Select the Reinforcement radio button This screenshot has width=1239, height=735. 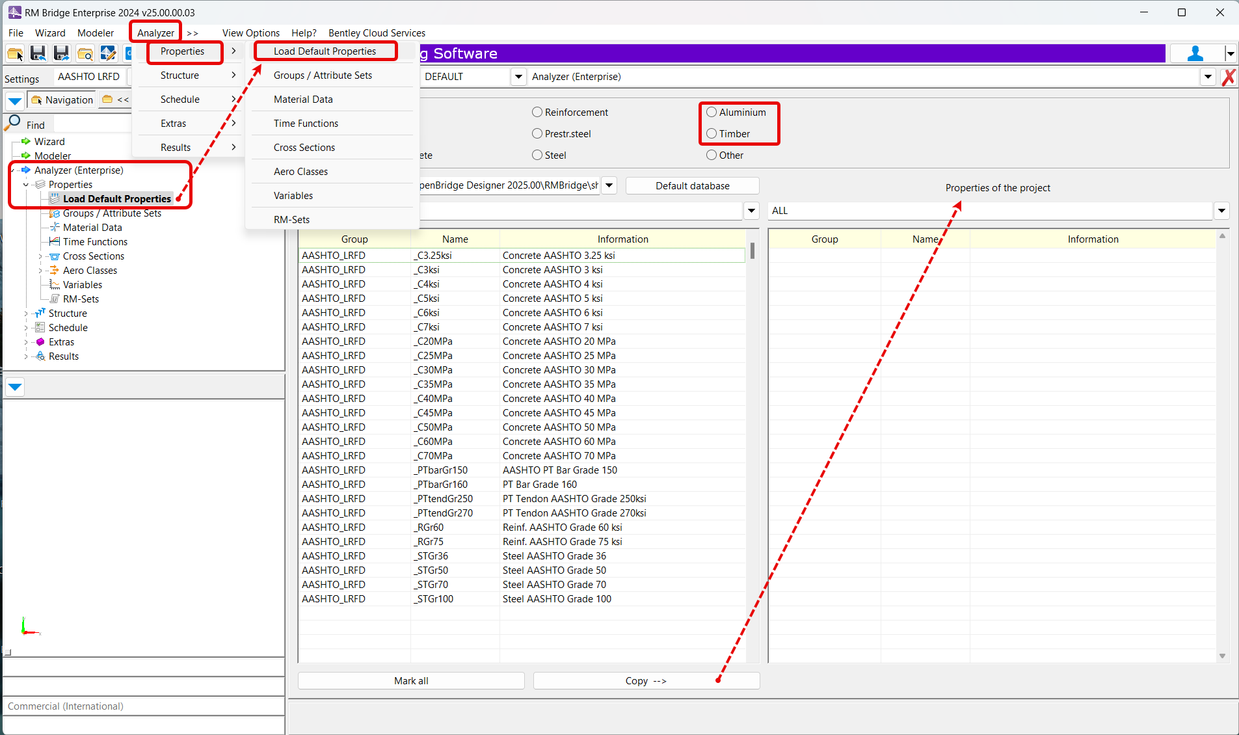537,112
